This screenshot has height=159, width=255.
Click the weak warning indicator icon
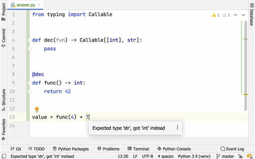[224, 15]
